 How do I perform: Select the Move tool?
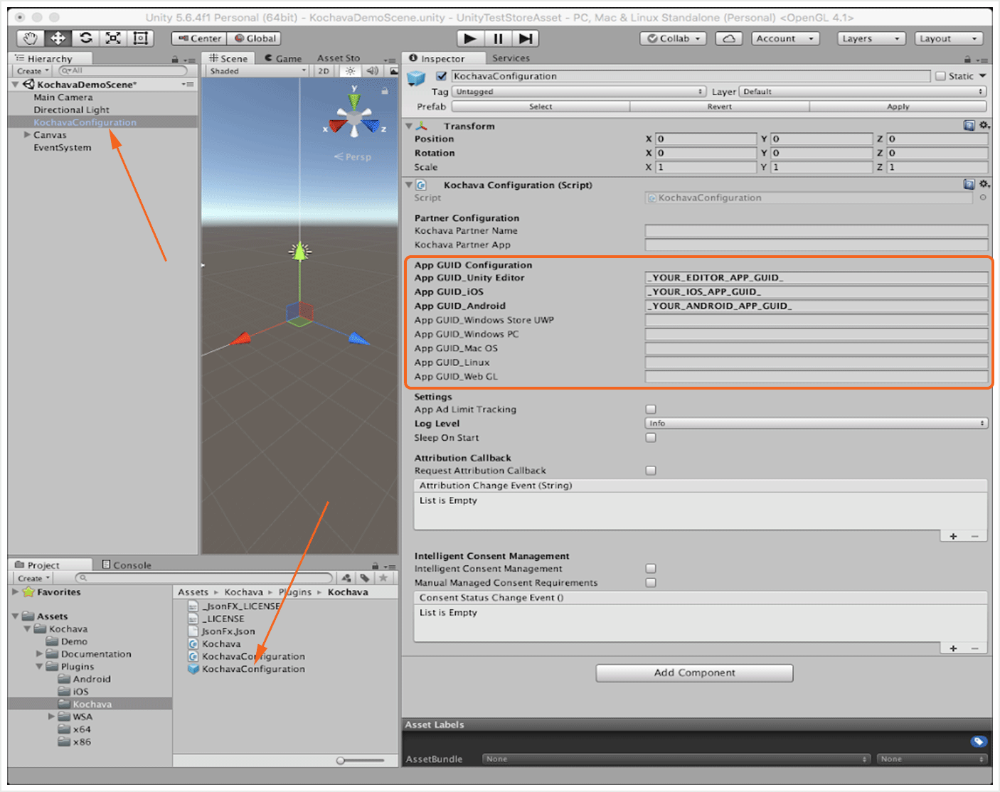58,38
